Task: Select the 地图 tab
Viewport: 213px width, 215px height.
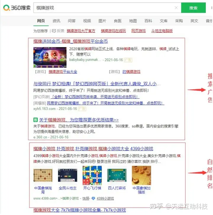Action: tap(133, 21)
